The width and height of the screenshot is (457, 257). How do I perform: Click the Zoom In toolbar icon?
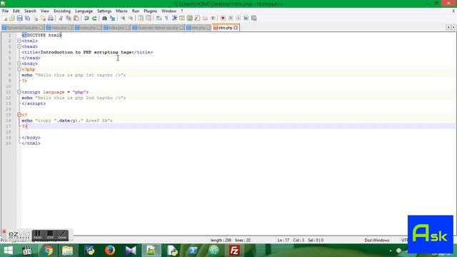point(123,19)
